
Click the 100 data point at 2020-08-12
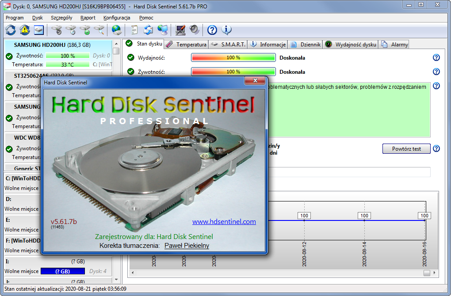point(304,216)
